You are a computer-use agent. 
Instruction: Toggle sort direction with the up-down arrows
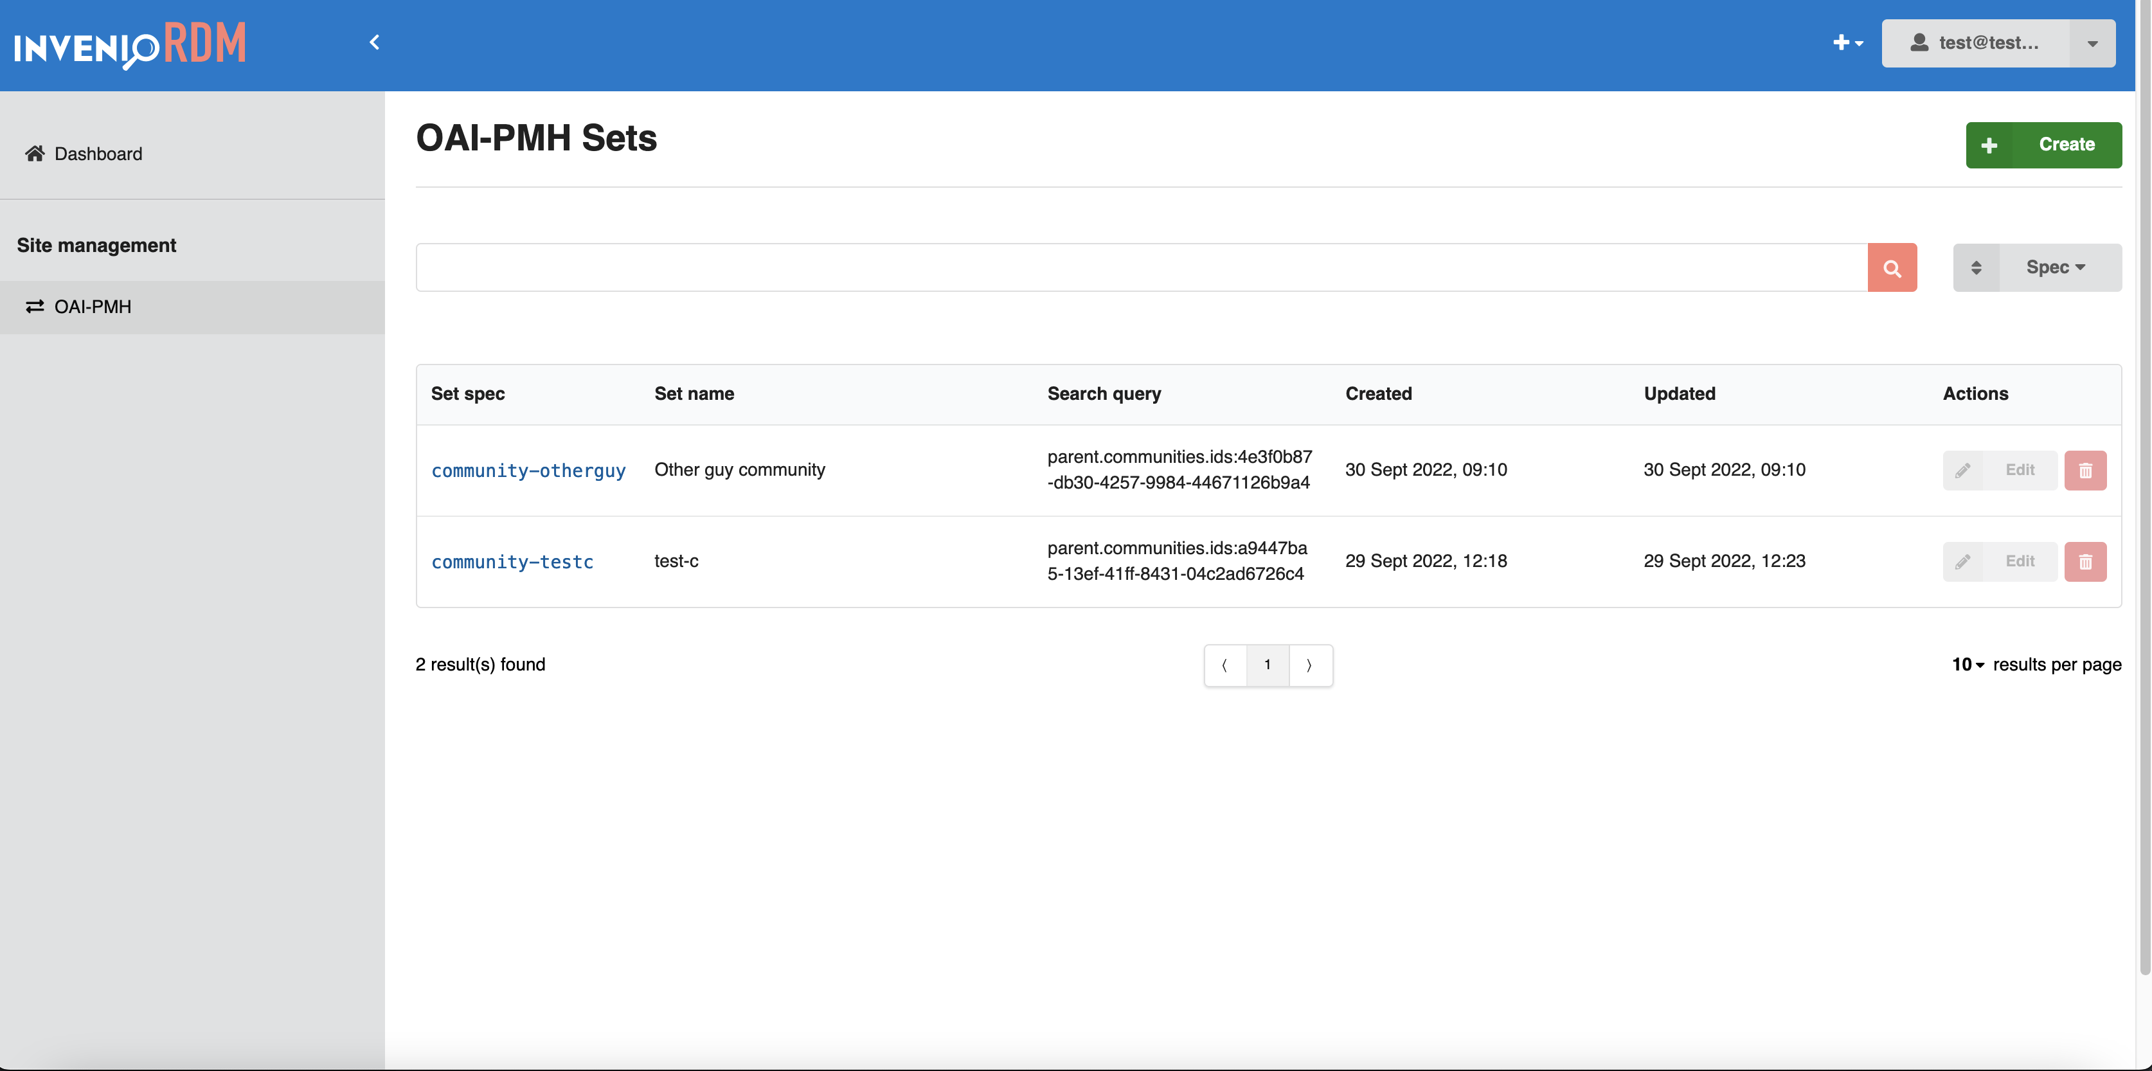coord(1977,267)
